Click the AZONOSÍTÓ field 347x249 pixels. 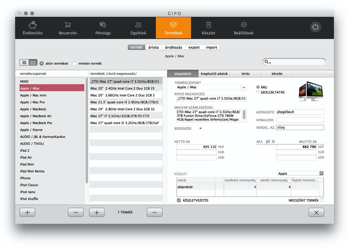(x=300, y=112)
